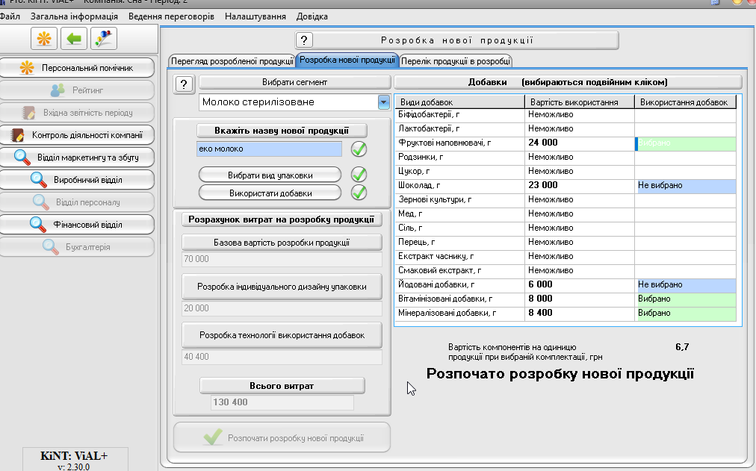
Task: Expand the segment dropdown Молоко стерилізоване
Action: 384,102
